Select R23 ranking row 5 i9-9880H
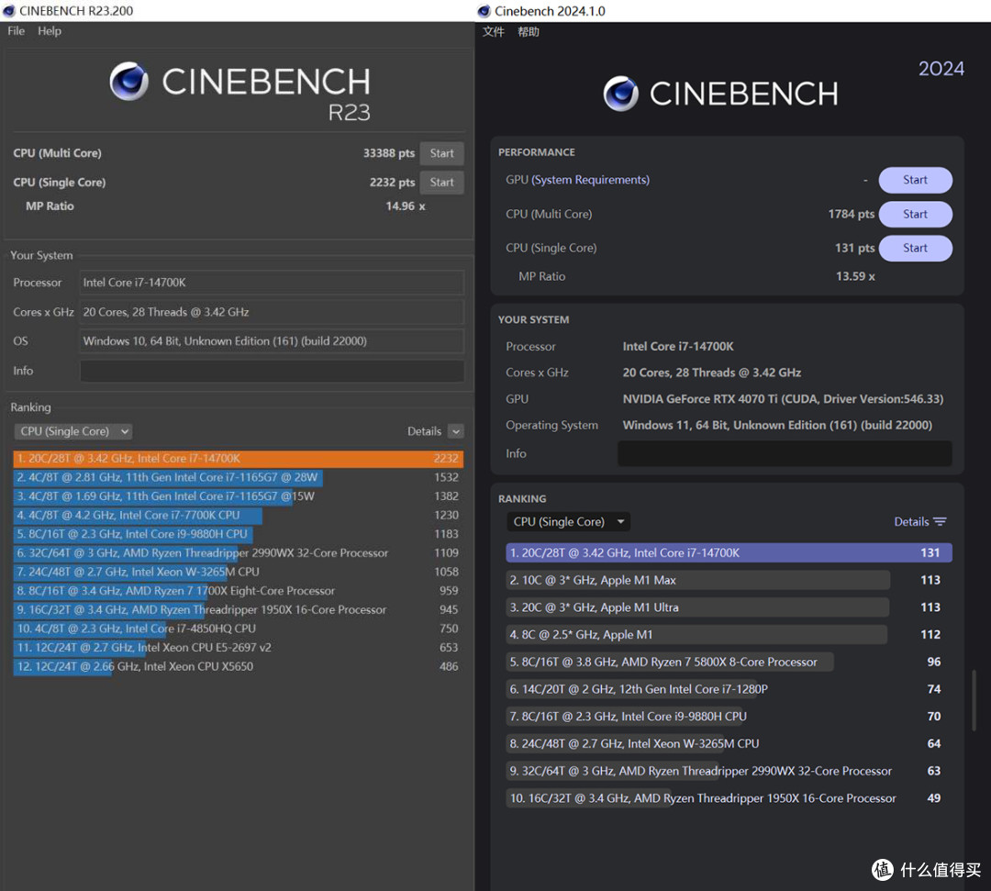This screenshot has width=991, height=891. (239, 534)
